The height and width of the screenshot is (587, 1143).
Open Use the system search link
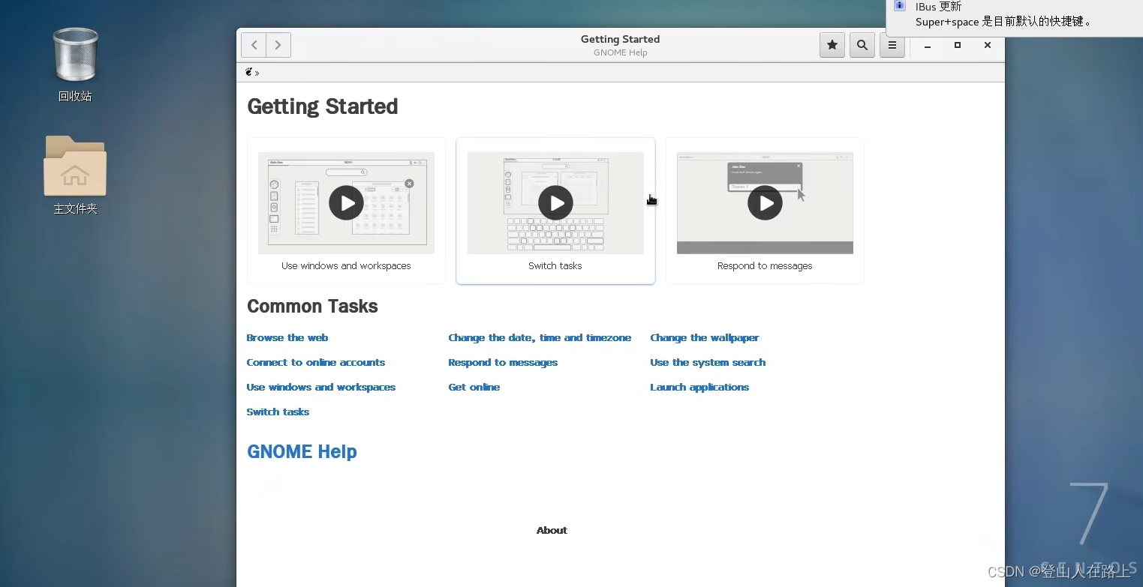tap(708, 362)
